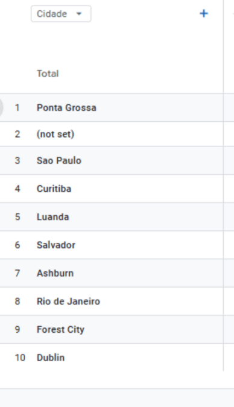Click row number 5 index cell
The height and width of the screenshot is (407, 234).
click(17, 217)
